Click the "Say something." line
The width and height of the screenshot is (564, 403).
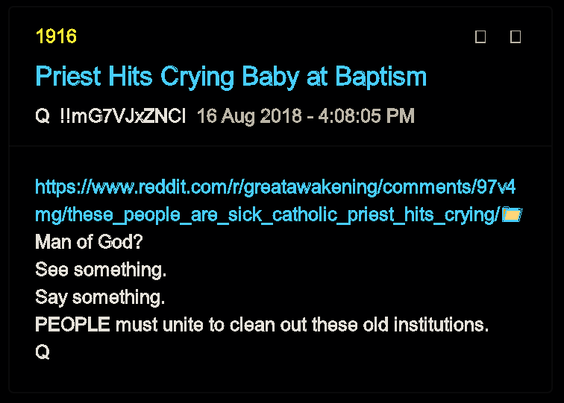click(100, 297)
